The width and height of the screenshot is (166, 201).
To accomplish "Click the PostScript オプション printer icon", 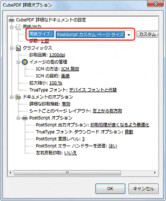I will click(25, 118).
